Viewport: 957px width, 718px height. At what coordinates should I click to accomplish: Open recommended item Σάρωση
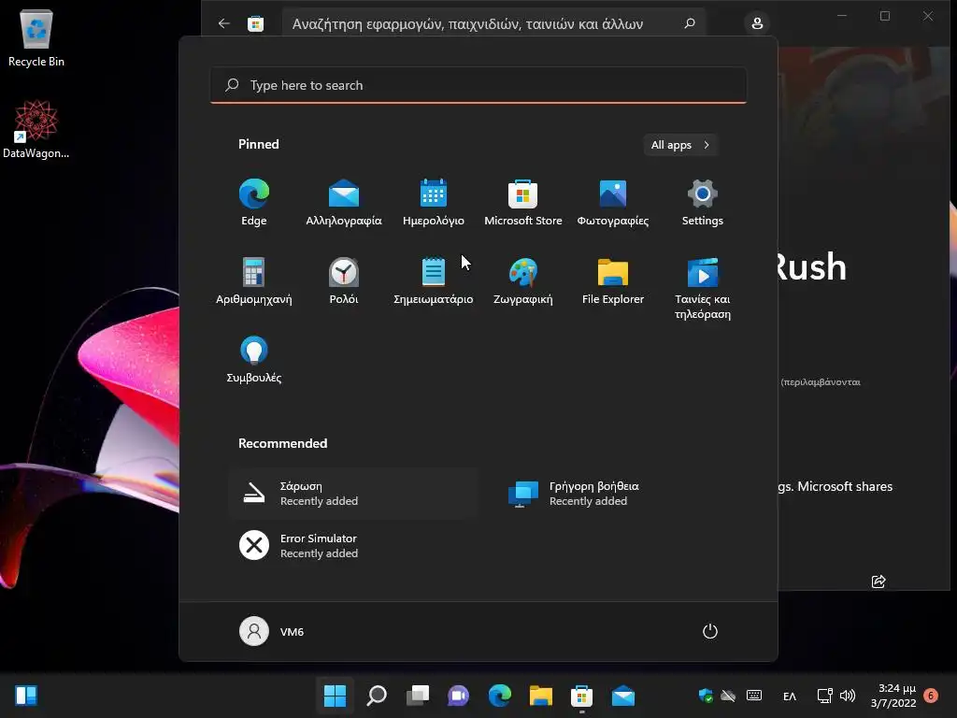[354, 494]
